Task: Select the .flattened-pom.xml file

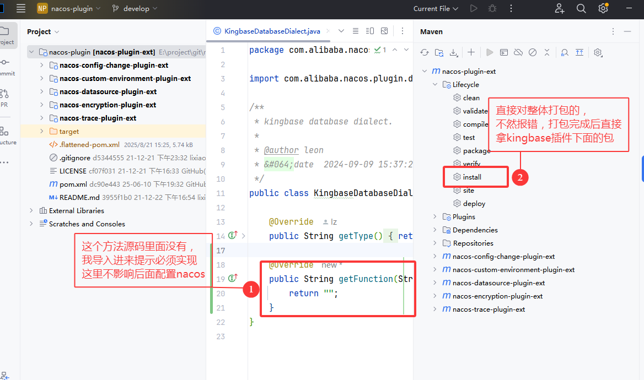Action: pyautogui.click(x=89, y=144)
